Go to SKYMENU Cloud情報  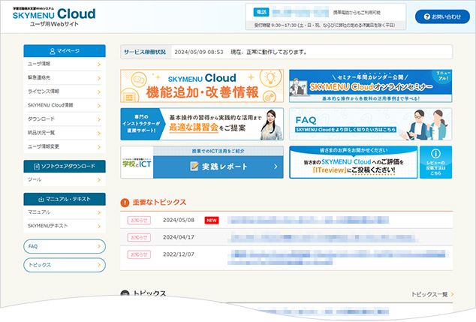point(63,105)
